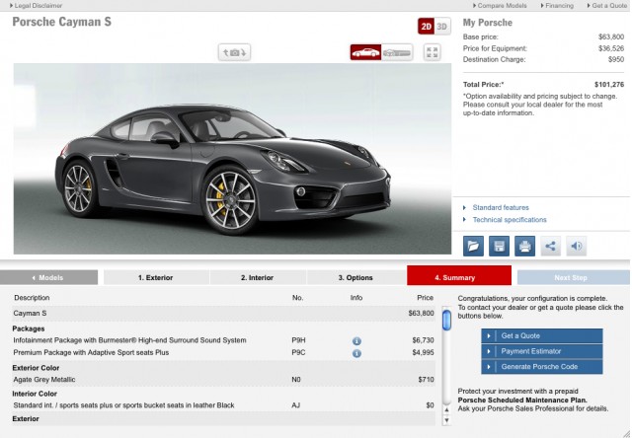Click the share icon

[551, 246]
